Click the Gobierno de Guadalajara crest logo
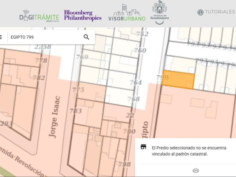This screenshot has height=177, width=236. (x=160, y=12)
